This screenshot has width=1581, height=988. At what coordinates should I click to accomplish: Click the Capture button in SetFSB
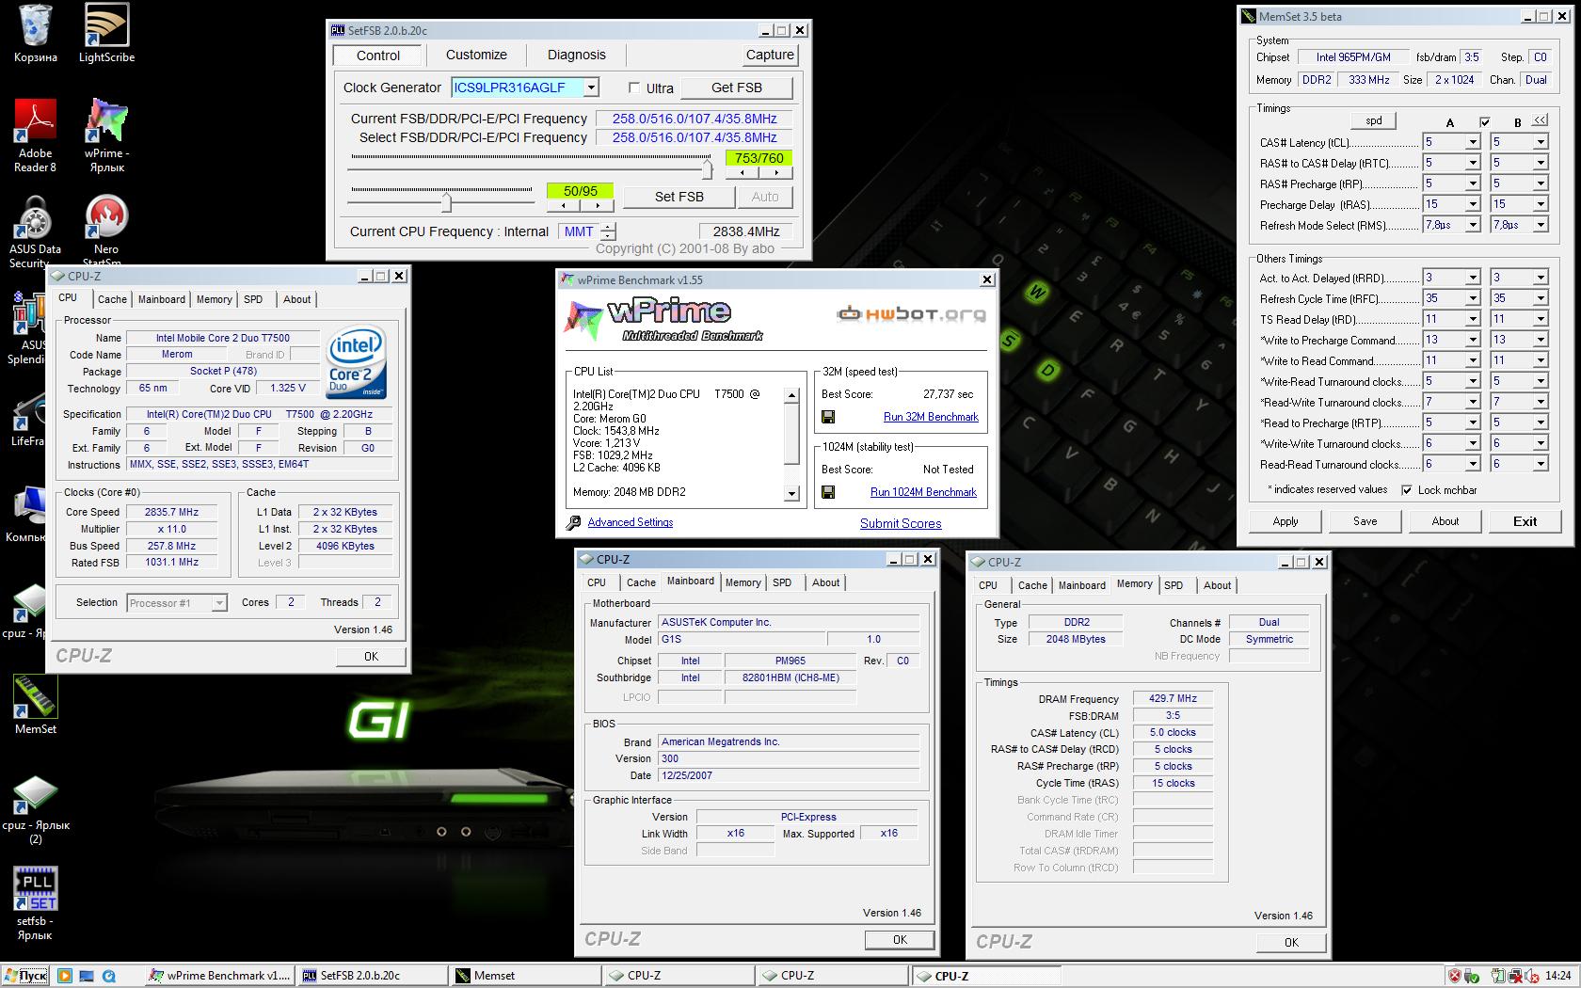pos(770,55)
